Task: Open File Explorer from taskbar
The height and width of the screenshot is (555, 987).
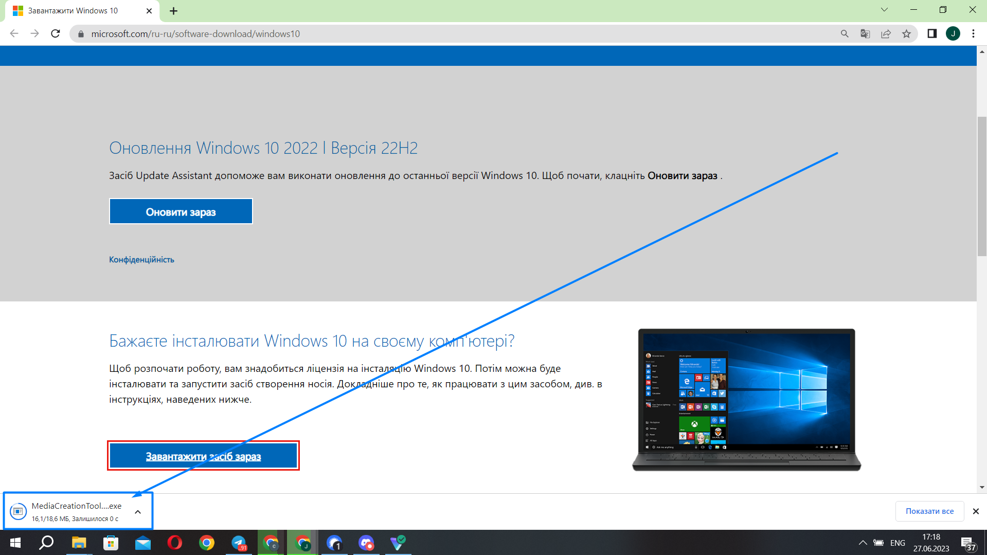Action: coord(79,543)
